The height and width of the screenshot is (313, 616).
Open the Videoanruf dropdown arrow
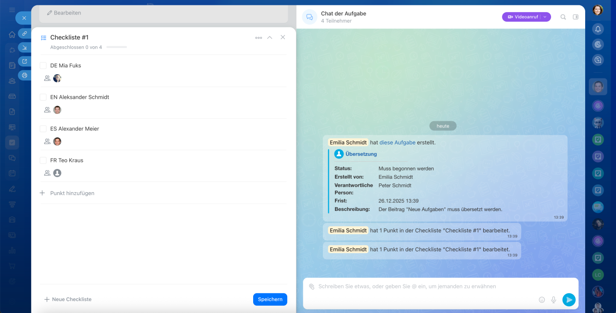[x=545, y=17]
